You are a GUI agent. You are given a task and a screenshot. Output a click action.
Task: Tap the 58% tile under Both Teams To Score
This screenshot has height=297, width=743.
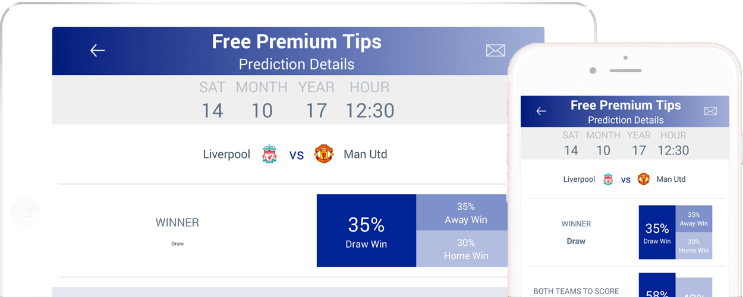pyautogui.click(x=657, y=285)
